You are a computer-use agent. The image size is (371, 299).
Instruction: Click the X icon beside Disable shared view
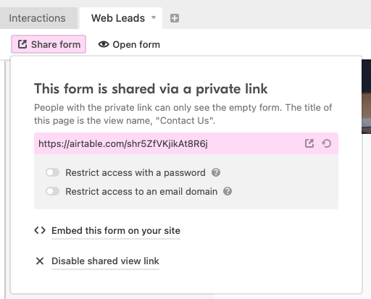(40, 261)
